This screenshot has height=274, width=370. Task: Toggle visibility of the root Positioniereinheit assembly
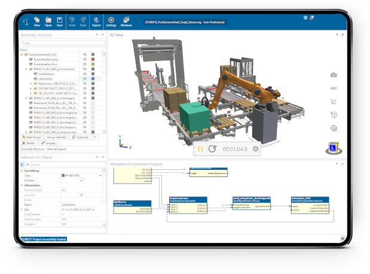[x=85, y=54]
